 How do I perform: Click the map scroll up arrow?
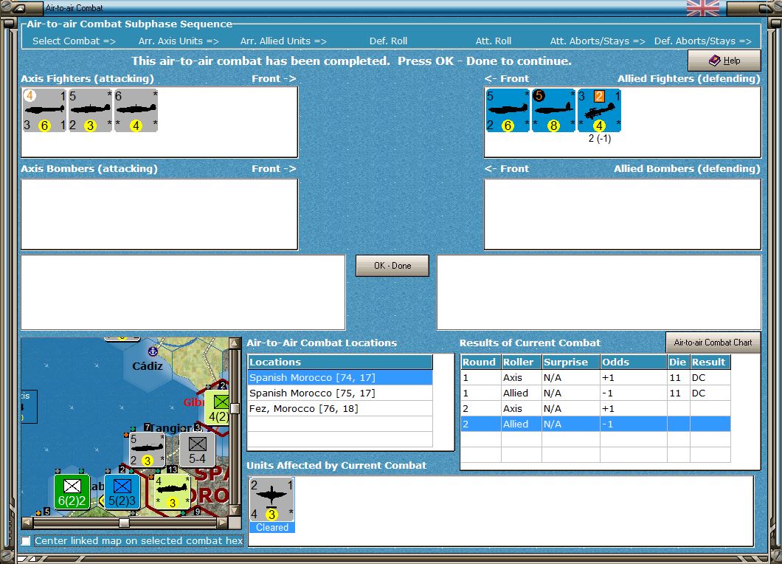(235, 343)
